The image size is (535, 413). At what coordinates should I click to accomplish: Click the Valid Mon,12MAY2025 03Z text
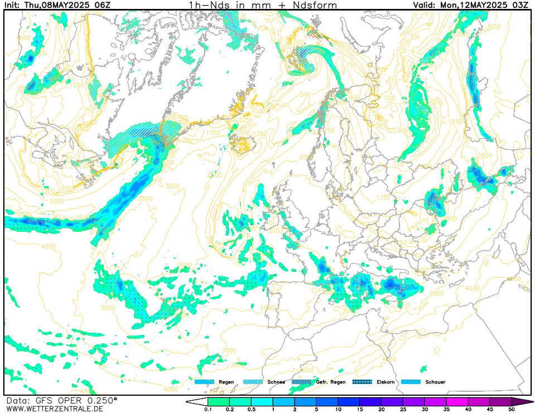point(471,5)
